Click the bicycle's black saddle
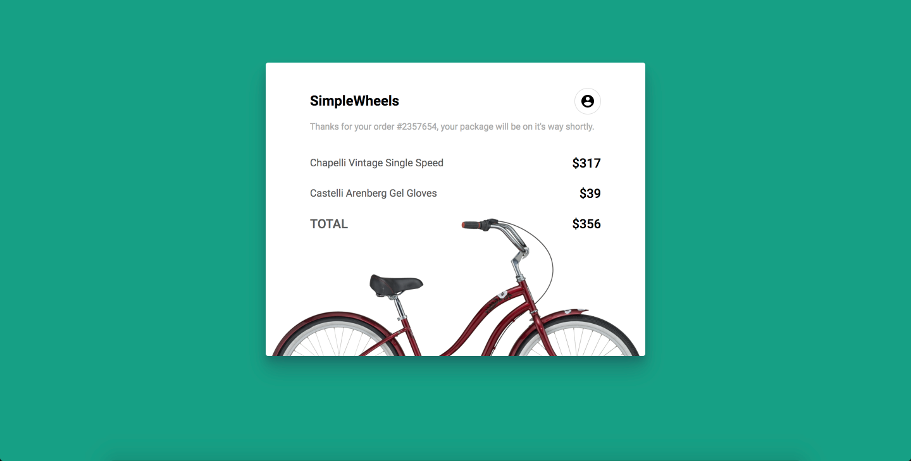The image size is (911, 461). [395, 284]
